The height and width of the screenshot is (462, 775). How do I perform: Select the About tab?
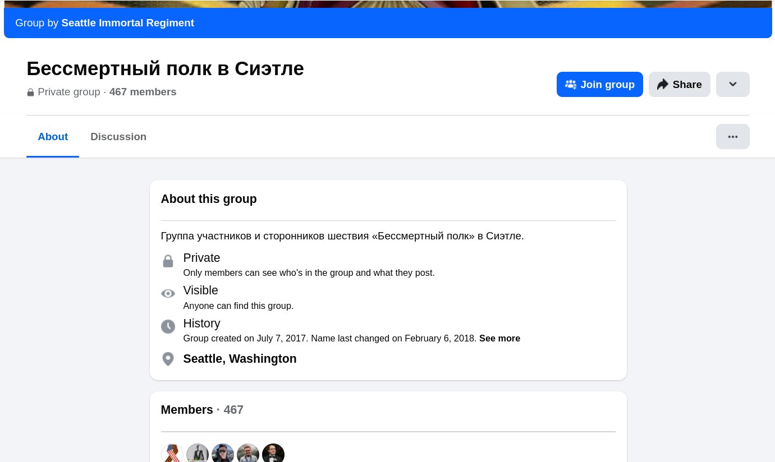(53, 137)
